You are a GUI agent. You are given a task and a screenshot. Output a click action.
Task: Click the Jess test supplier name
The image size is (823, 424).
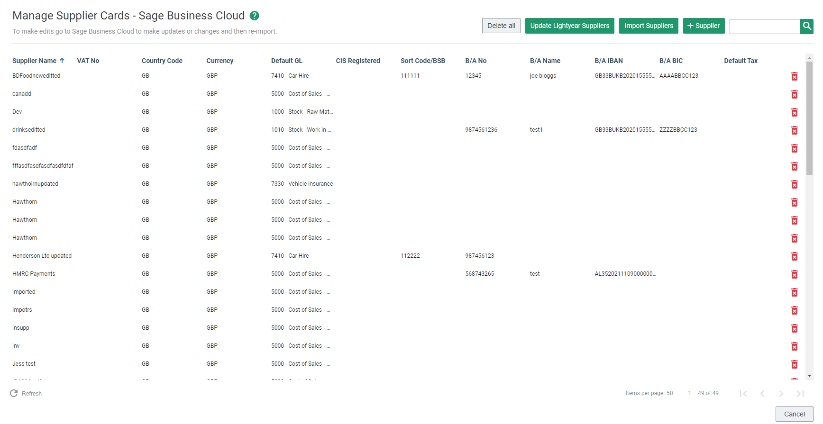24,364
